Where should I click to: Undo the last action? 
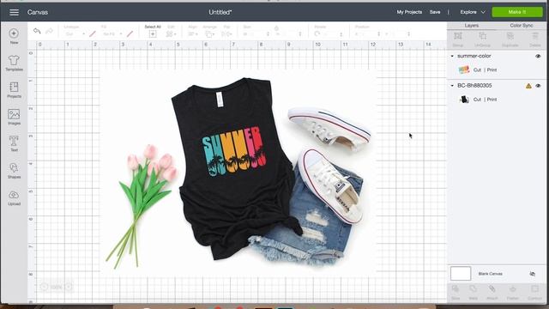tap(37, 31)
